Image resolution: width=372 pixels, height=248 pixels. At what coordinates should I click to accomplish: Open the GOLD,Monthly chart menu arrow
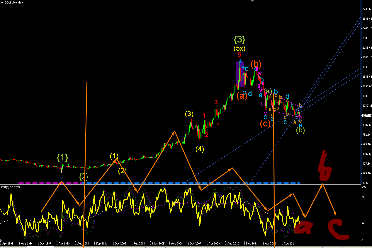tap(2, 2)
